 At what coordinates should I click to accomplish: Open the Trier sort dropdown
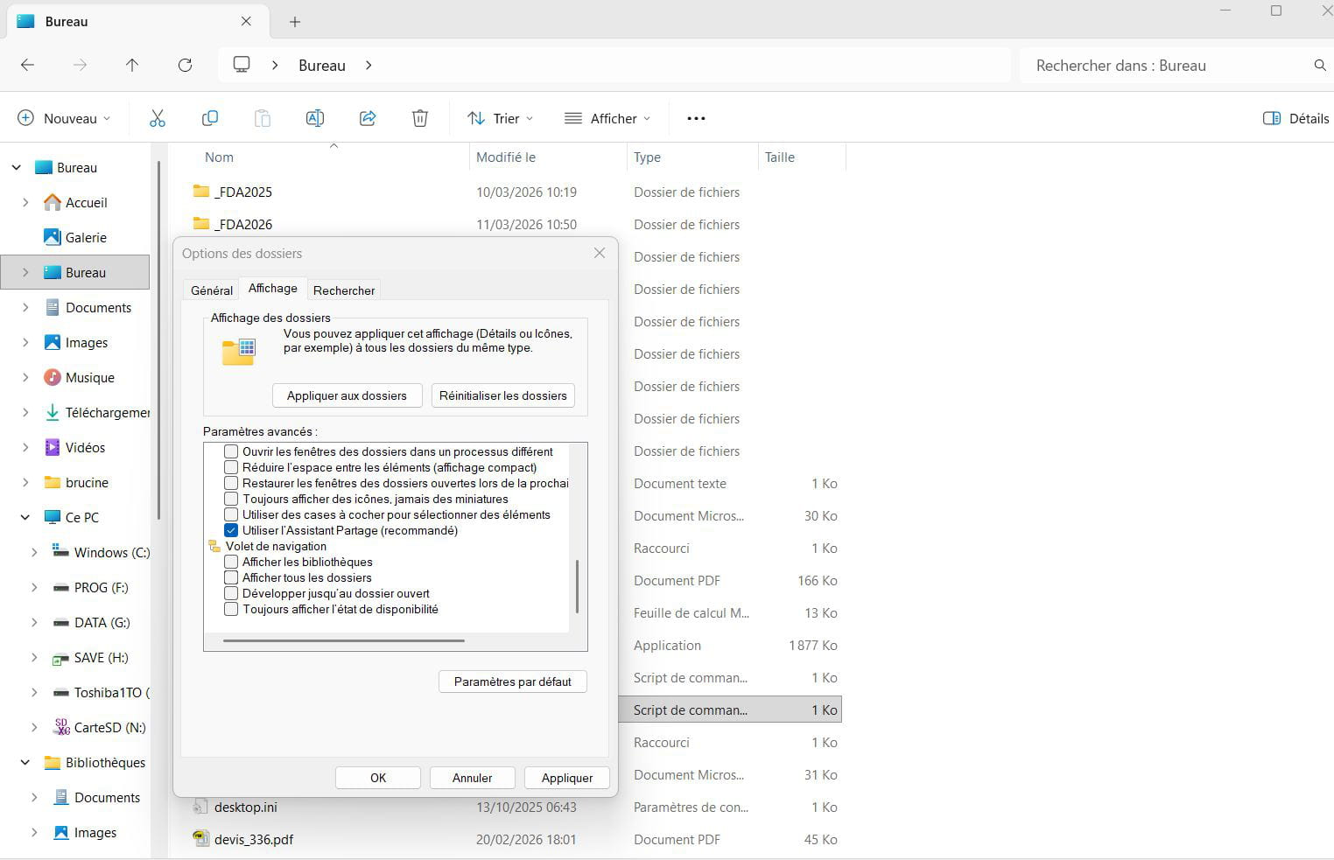pos(501,118)
